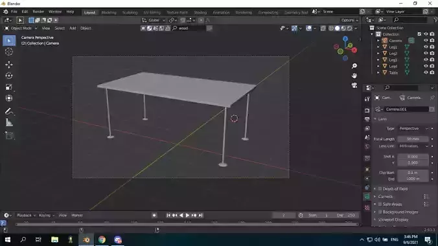Click pin icon in properties header
Image resolution: width=438 pixels, height=246 pixels.
pos(432,98)
